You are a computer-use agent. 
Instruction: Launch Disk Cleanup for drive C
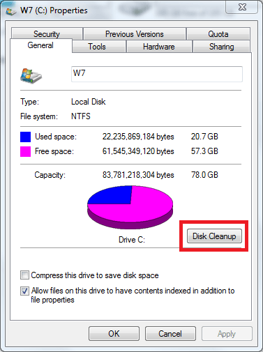[x=214, y=236]
